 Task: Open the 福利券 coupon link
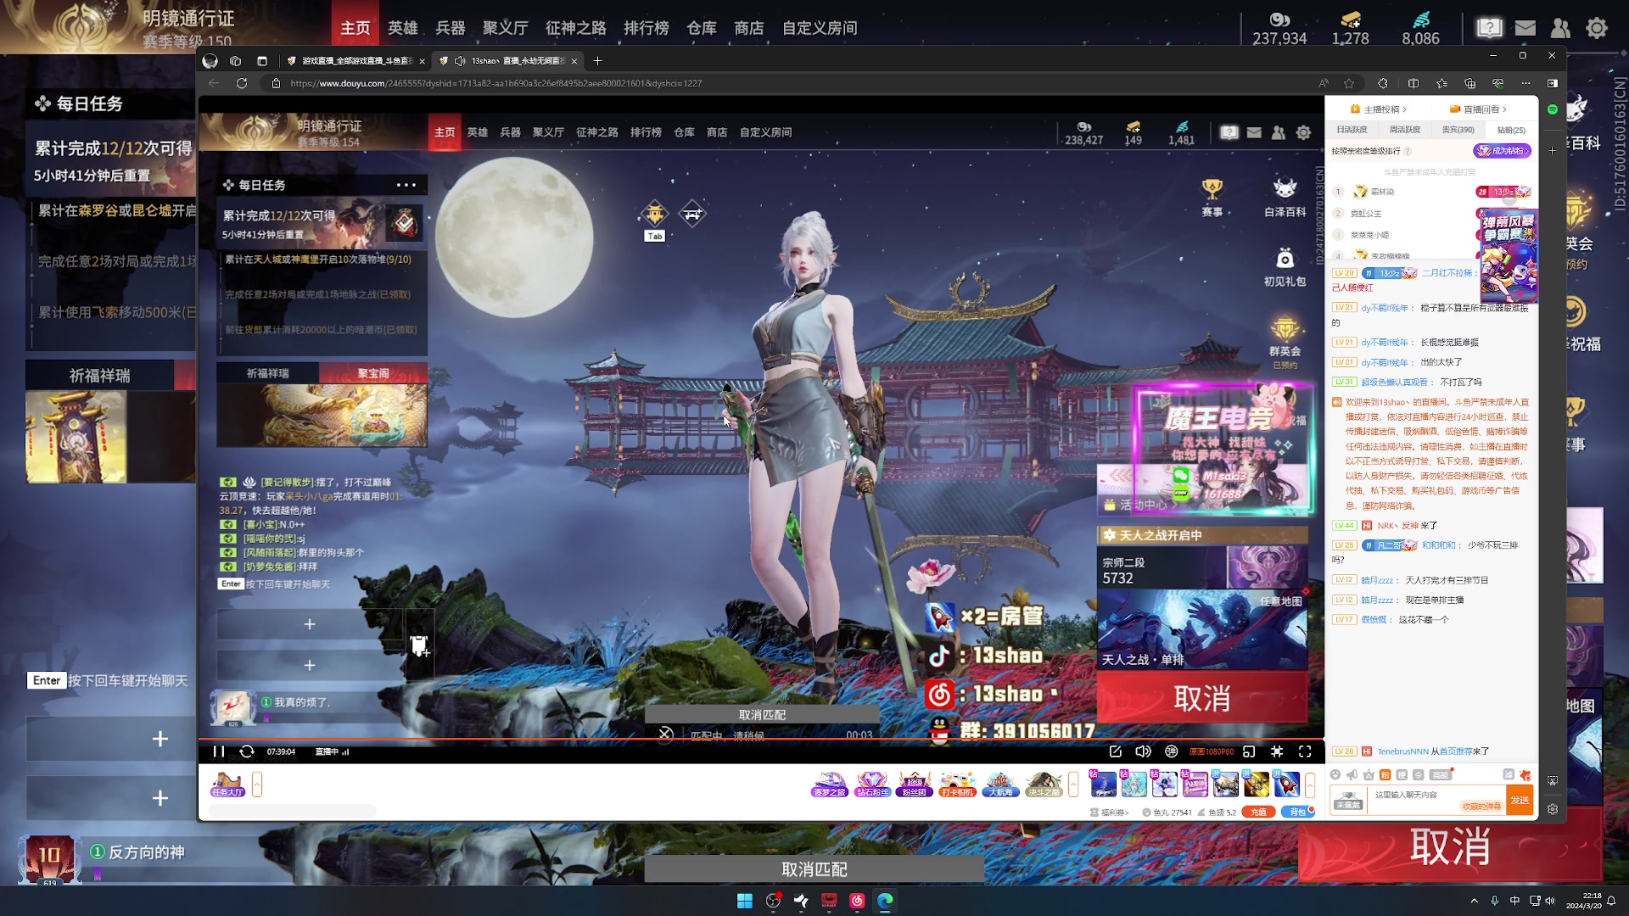pyautogui.click(x=1110, y=813)
